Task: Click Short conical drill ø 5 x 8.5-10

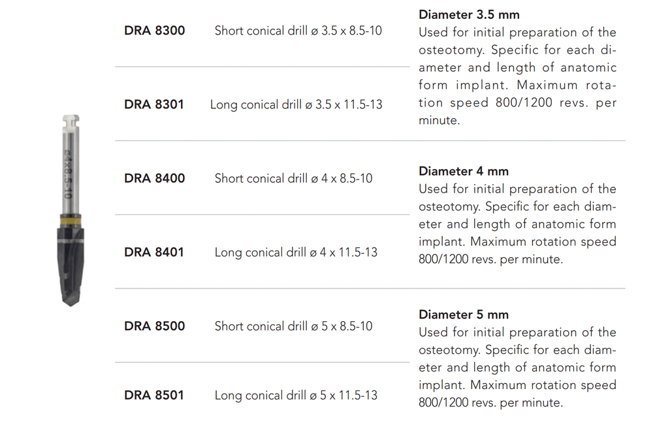Action: click(x=293, y=326)
